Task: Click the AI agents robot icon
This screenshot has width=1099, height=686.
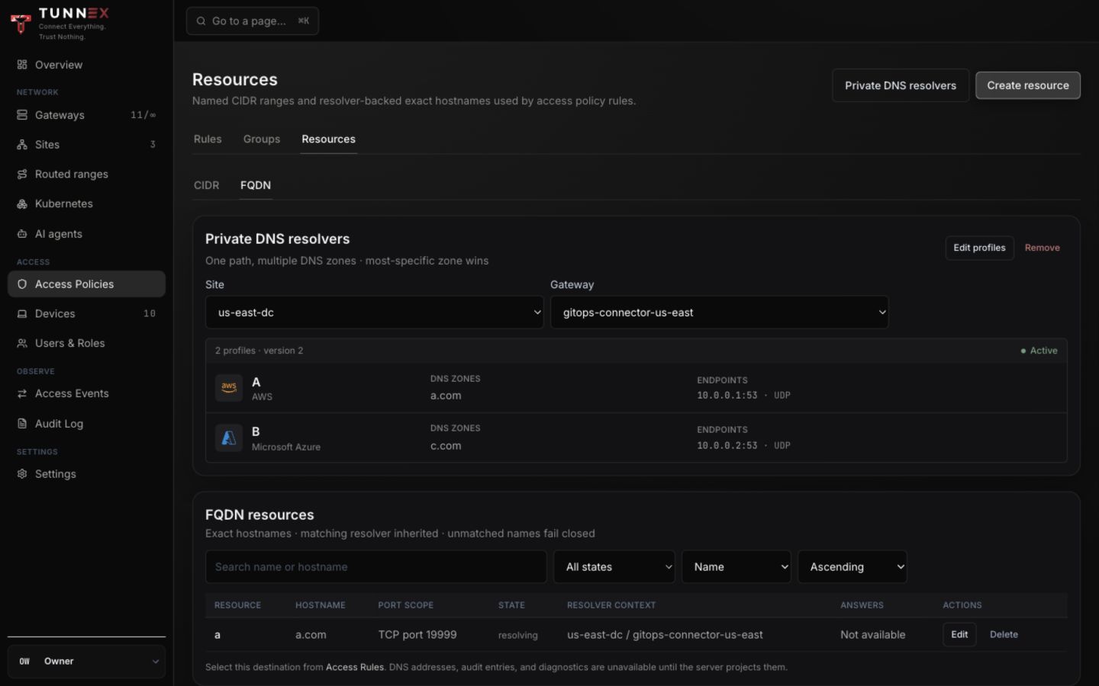Action: tap(22, 234)
